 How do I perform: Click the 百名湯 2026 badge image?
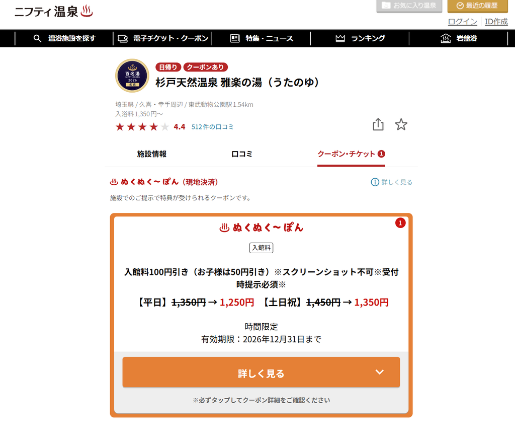coord(132,76)
